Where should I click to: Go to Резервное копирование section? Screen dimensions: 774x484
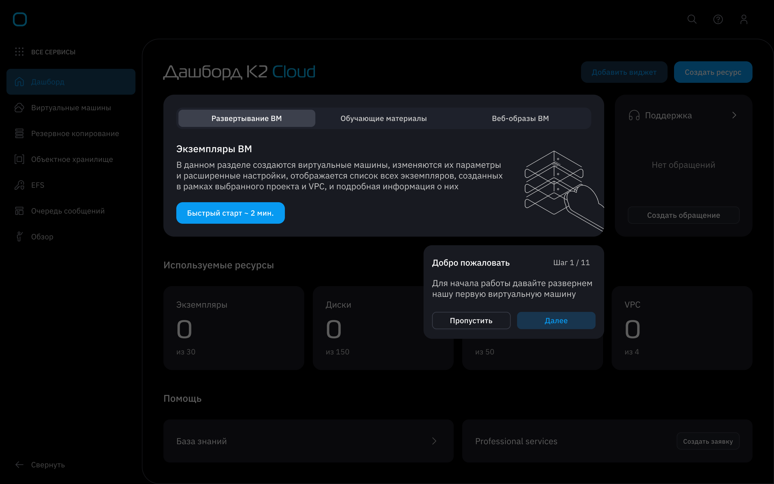coord(71,133)
